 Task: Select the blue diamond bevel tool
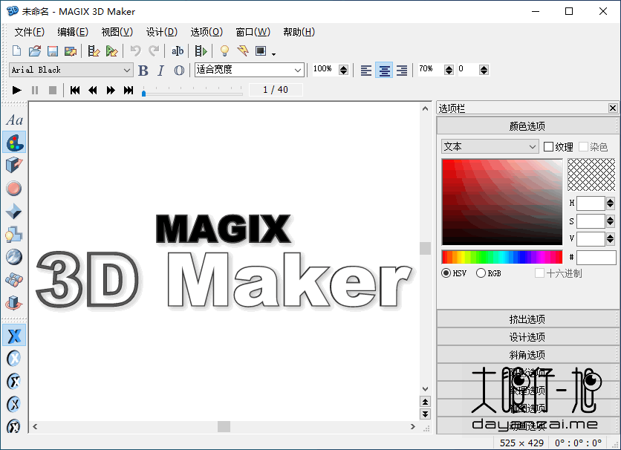click(14, 212)
